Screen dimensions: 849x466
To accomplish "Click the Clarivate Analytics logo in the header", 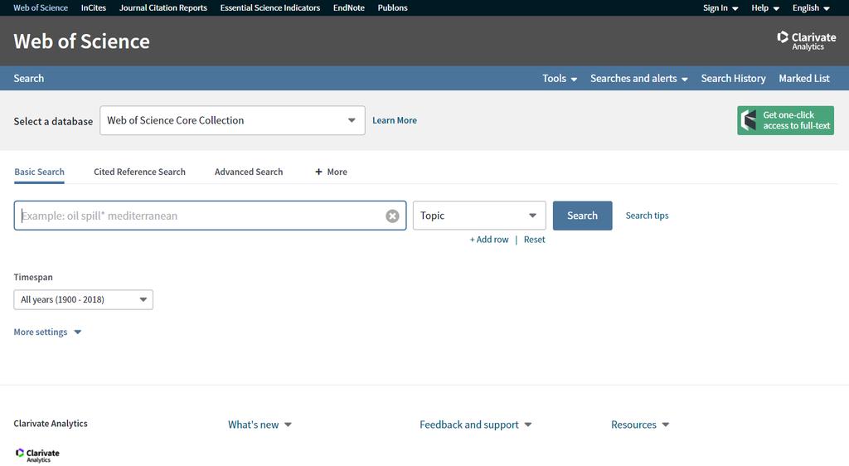I will pyautogui.click(x=806, y=41).
